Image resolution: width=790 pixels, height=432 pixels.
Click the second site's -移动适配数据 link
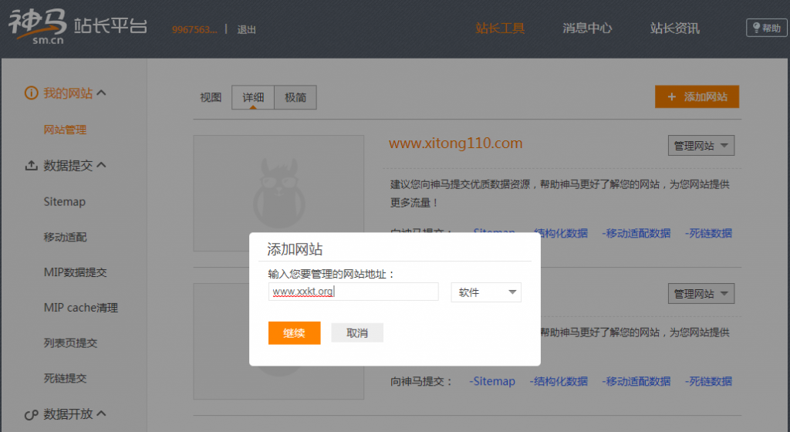pyautogui.click(x=636, y=381)
